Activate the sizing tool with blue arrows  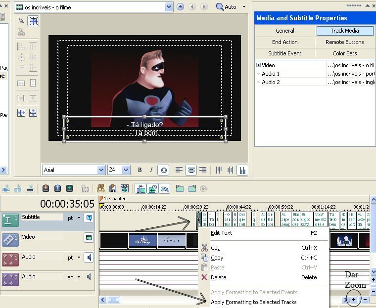coord(33,21)
